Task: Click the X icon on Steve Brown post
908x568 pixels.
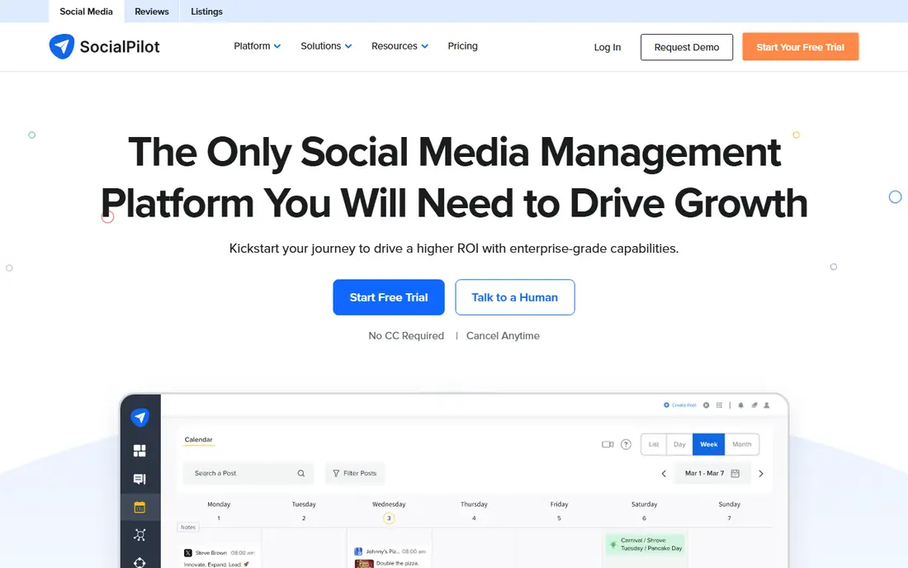Action: click(x=187, y=553)
